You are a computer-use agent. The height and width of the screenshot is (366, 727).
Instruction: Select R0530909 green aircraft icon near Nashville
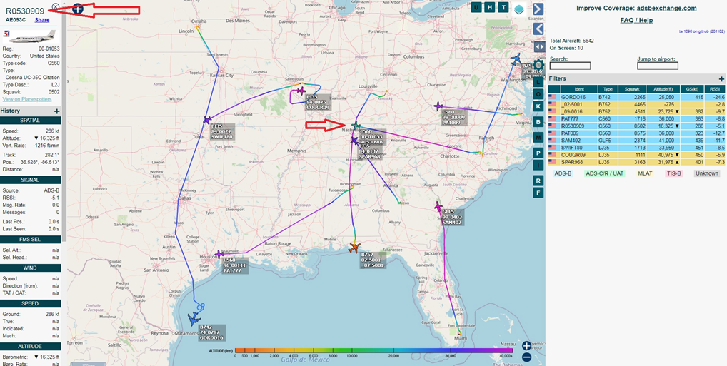point(356,126)
